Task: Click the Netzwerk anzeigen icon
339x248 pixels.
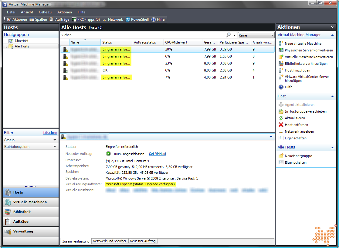Action: tap(281, 131)
